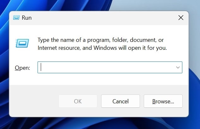Viewport: 200px width, 129px height.
Task: Click the Run title text
Action: (x=27, y=18)
